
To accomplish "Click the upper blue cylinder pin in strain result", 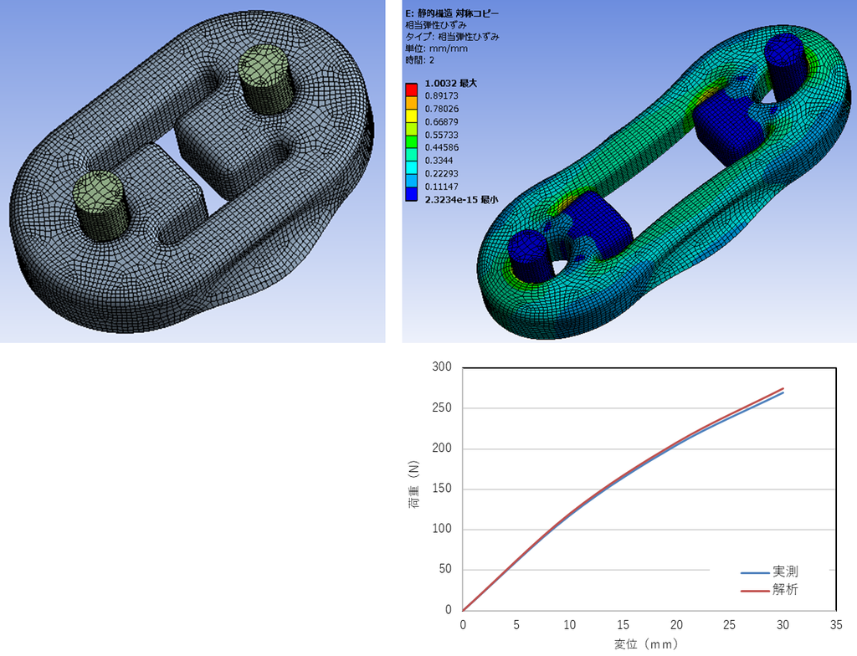I will (786, 67).
